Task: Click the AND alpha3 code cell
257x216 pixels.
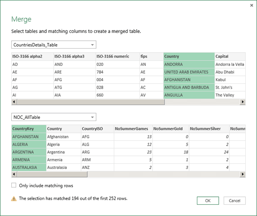Action: coord(74,64)
